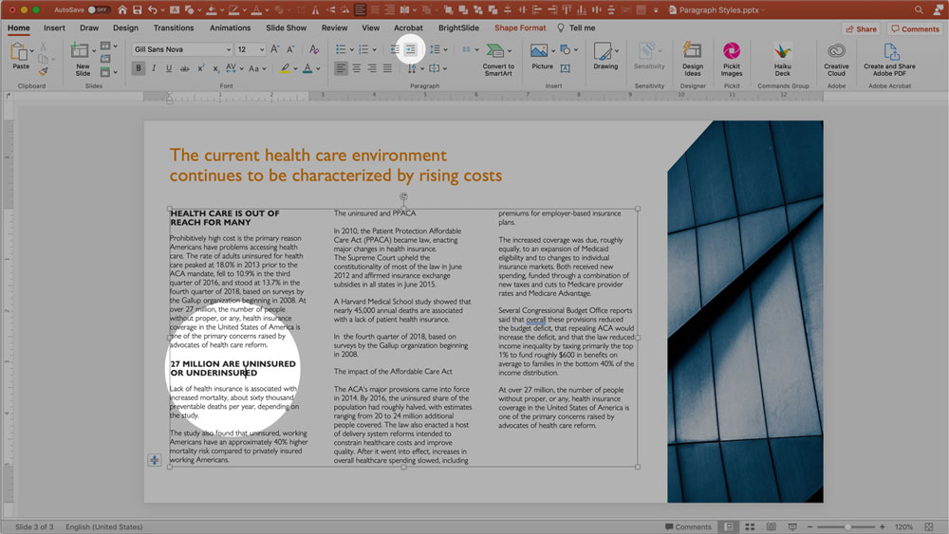Toggle Italic formatting

click(154, 68)
